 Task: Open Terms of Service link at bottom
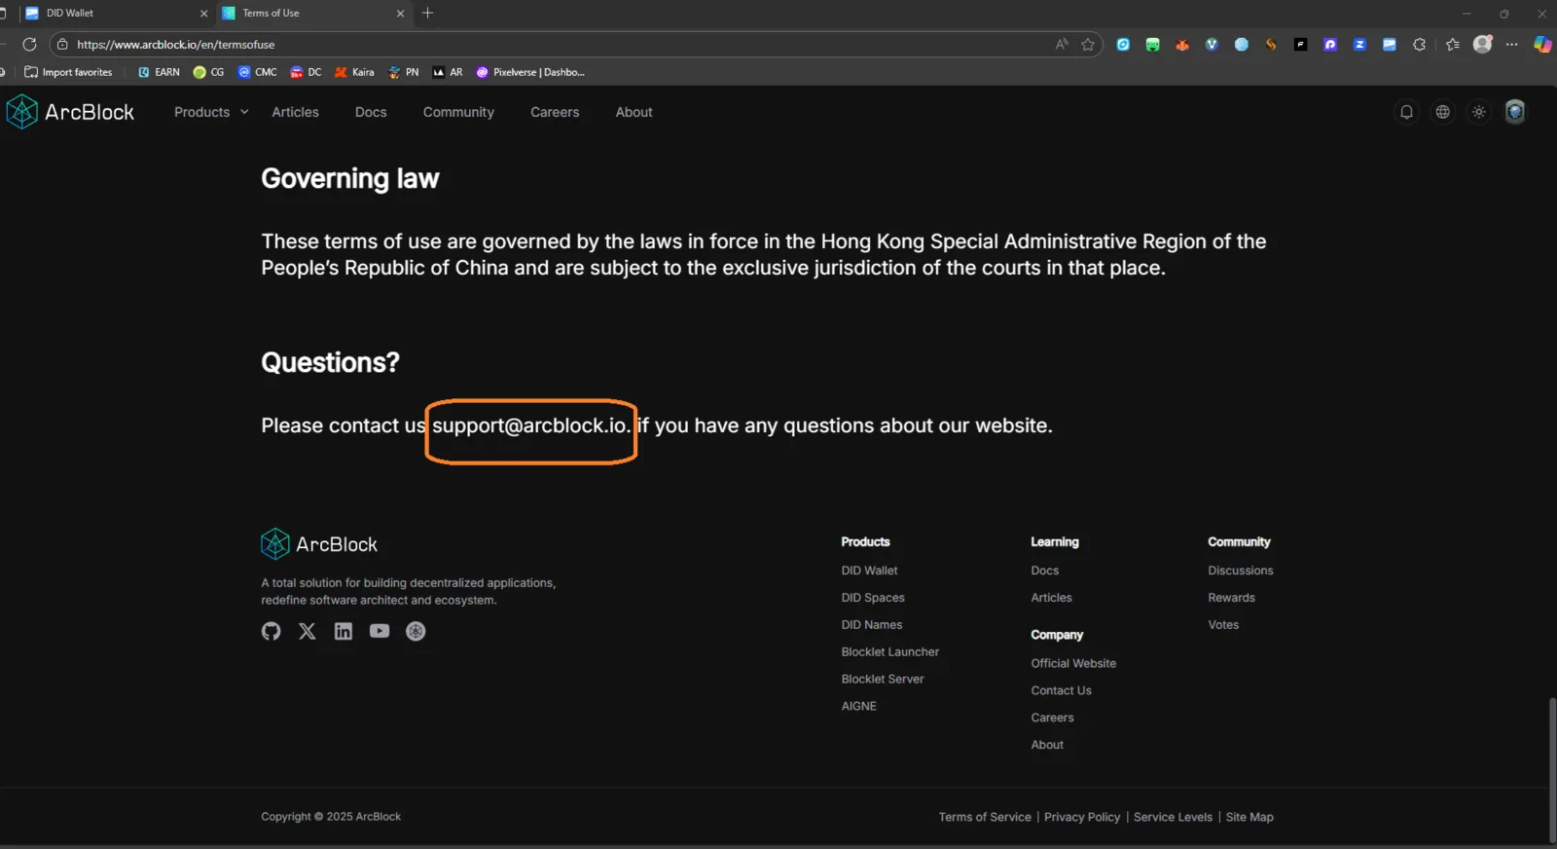click(985, 817)
